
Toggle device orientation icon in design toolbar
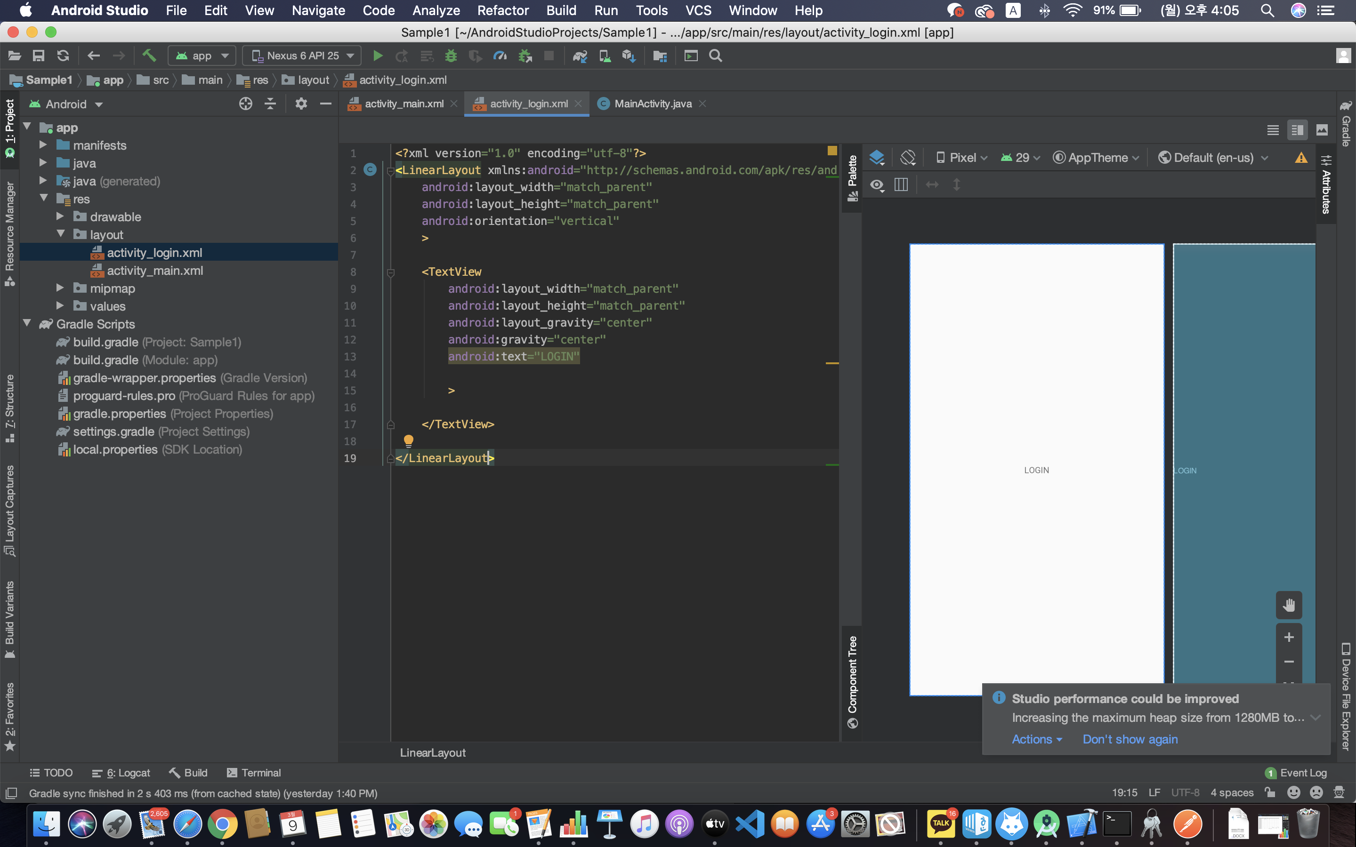tap(908, 158)
